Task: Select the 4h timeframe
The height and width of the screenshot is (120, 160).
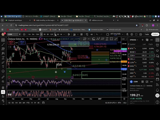Action: [x=44, y=34]
